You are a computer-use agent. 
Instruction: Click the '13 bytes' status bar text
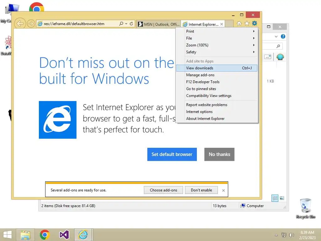click(219, 206)
